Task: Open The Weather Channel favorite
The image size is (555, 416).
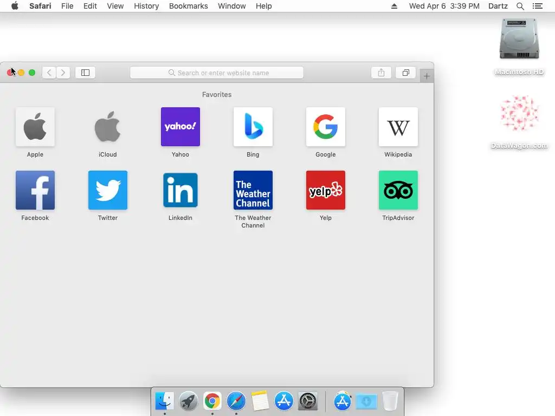Action: click(x=253, y=190)
